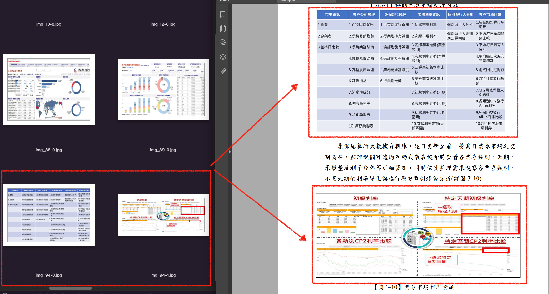Click the 初級利率 chart heading
Viewport: 549px width, 294px height.
365,198
